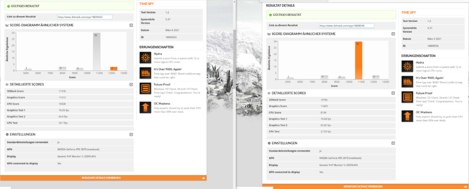
Task: Click the Hydra achievement icon in result 18808536
Action: pos(407,66)
